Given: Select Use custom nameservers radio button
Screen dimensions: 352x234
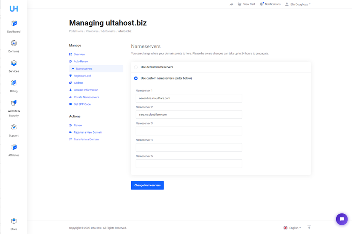Looking at the screenshot, I should (x=136, y=78).
